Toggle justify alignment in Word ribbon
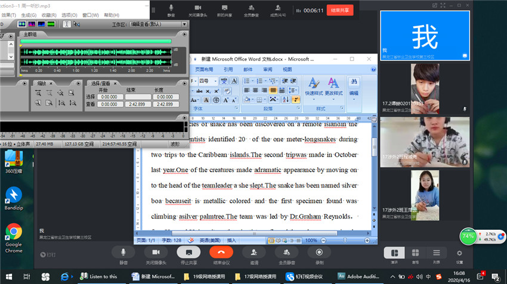 point(273,90)
